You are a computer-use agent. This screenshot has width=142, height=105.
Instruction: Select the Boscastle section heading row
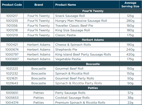coord(71,64)
